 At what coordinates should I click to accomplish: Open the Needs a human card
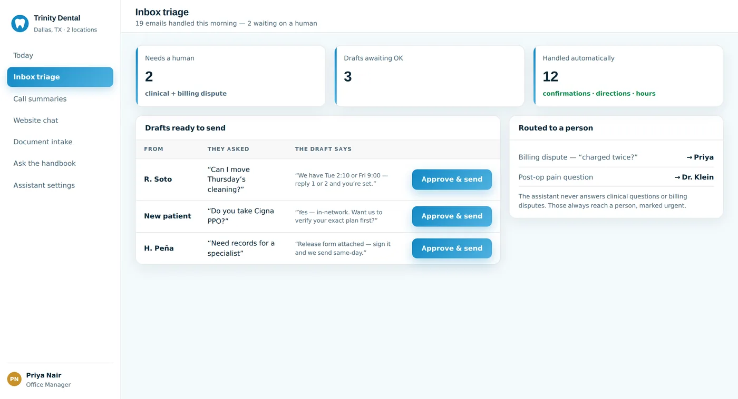(230, 76)
